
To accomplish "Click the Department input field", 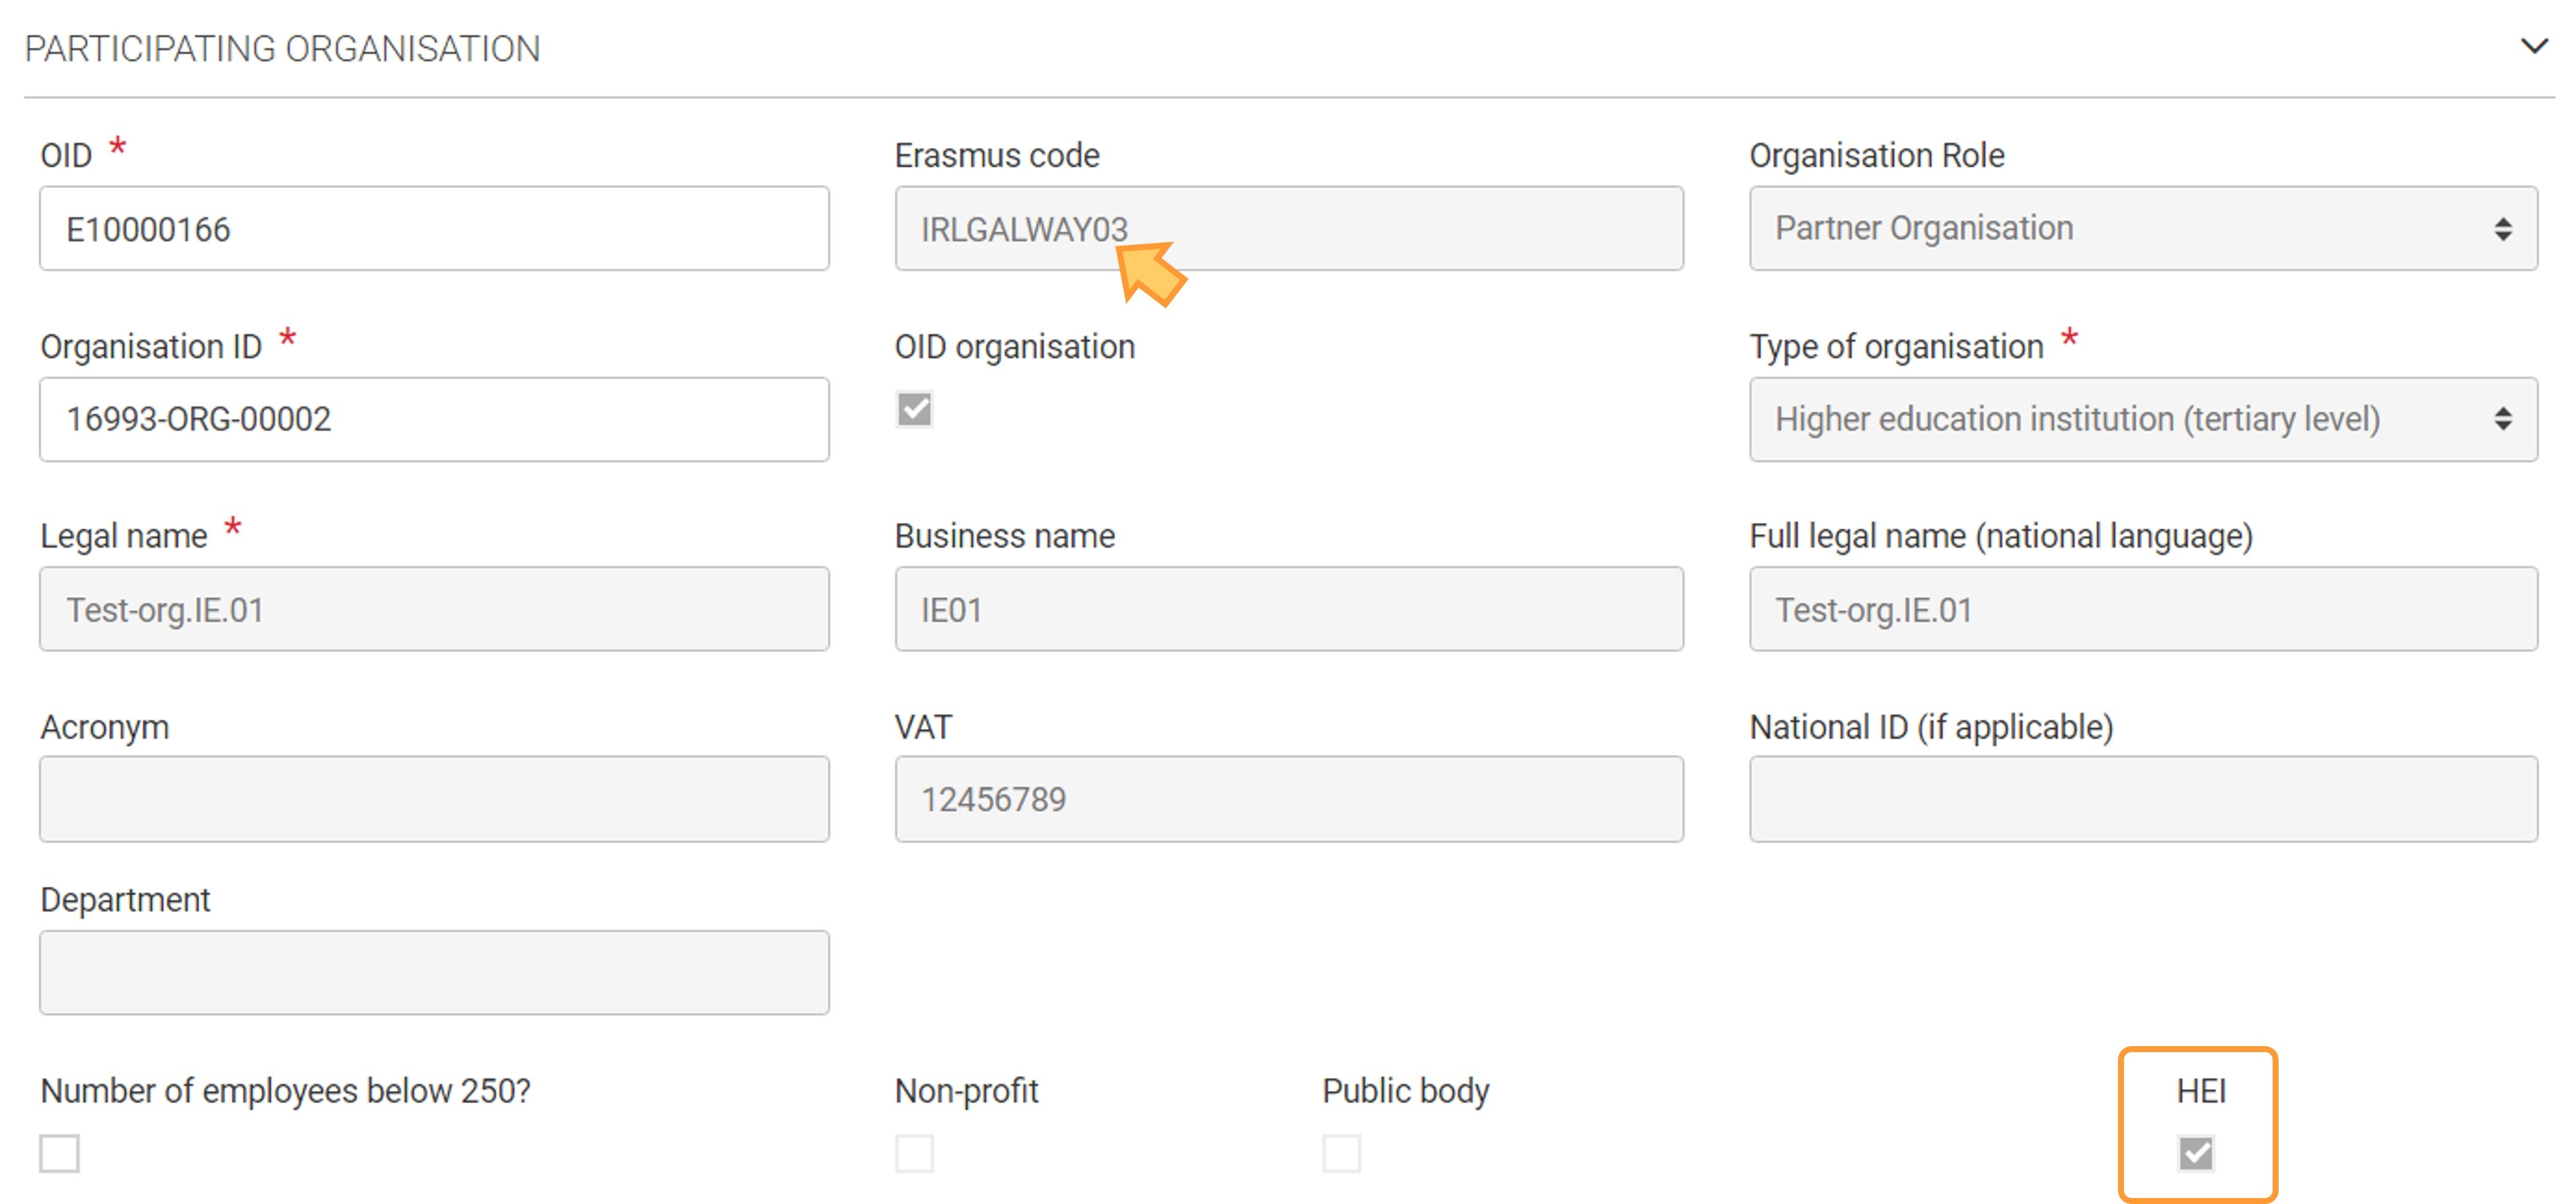I will click(x=434, y=972).
